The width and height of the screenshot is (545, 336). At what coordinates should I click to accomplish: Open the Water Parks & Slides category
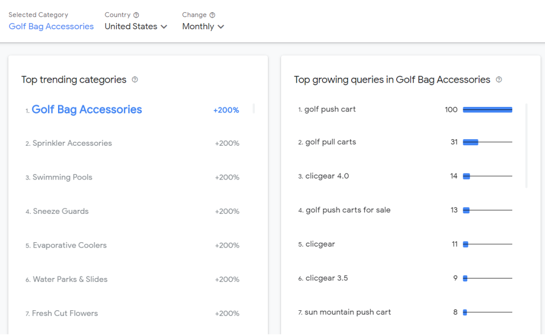(70, 279)
